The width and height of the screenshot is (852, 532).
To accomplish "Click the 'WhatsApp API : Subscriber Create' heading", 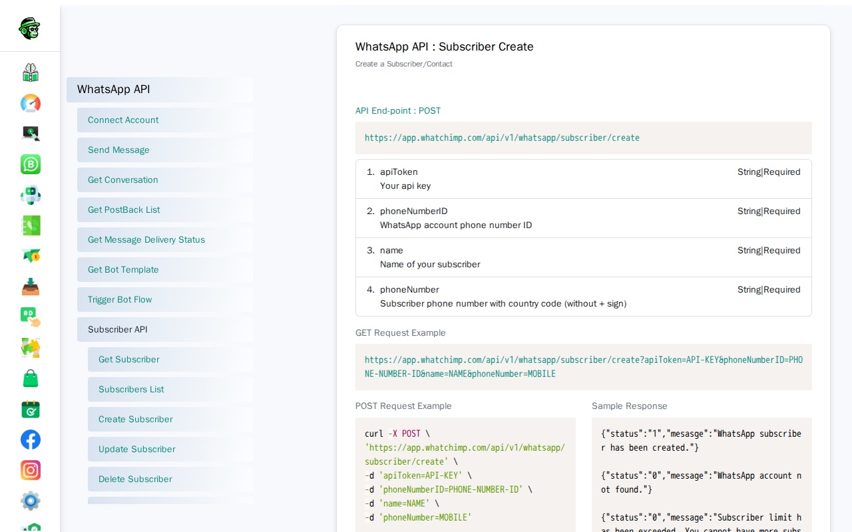I will coord(445,47).
